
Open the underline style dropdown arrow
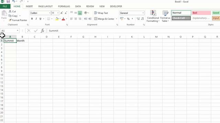click(x=44, y=19)
